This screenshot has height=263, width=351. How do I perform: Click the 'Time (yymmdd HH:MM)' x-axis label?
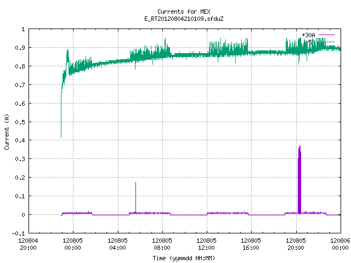[184, 258]
